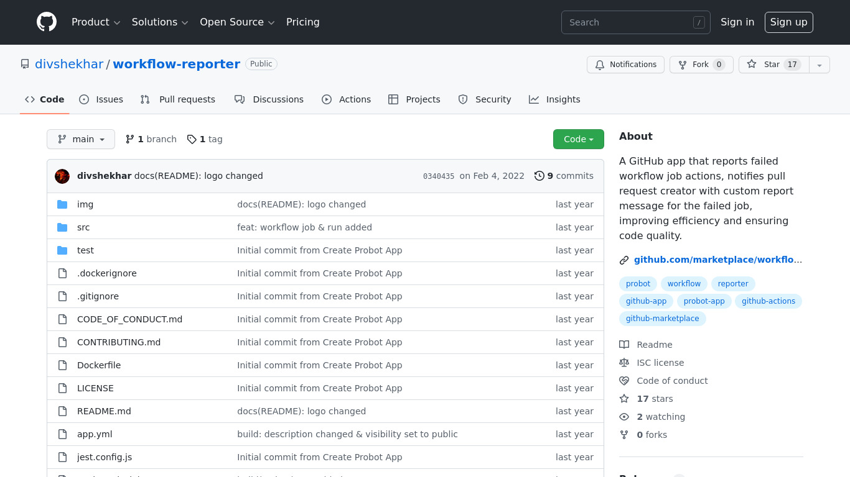Open the jest.config.js file
Viewport: 850px width, 477px height.
coord(105,457)
